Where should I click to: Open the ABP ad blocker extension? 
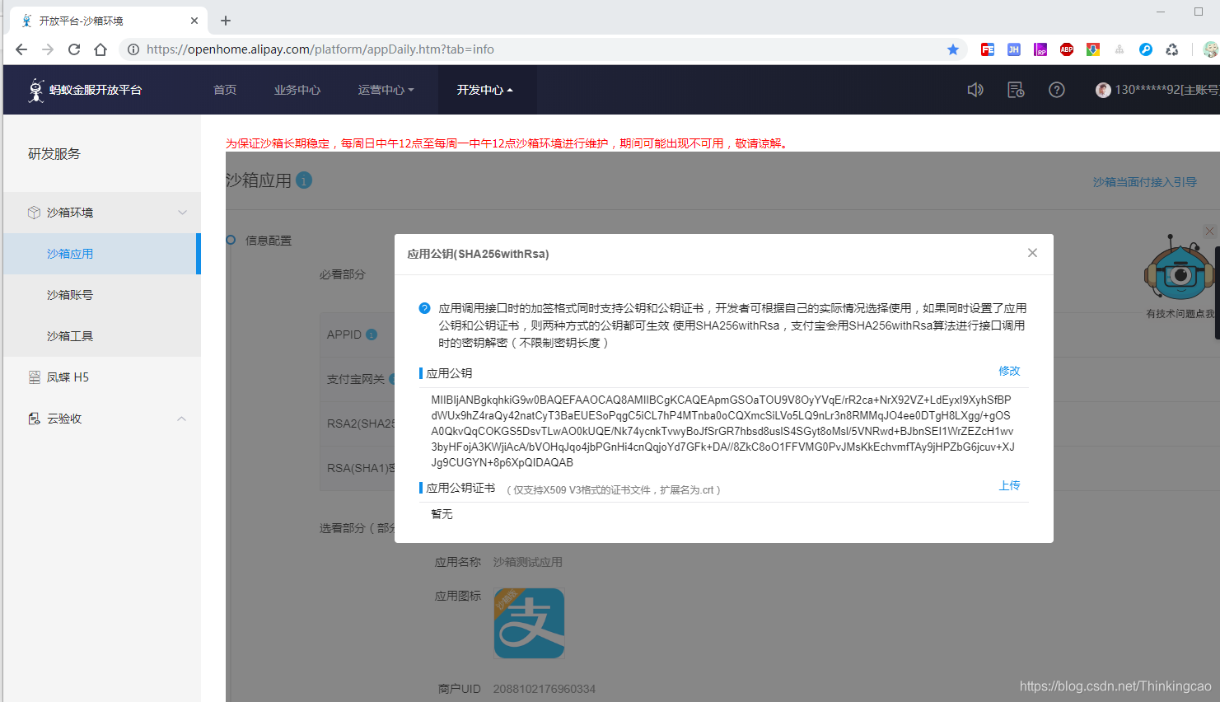click(1067, 49)
